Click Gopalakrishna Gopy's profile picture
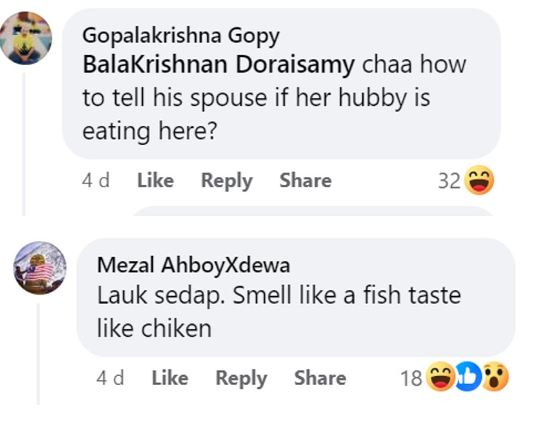Screen dimensions: 541x427 tap(25, 38)
